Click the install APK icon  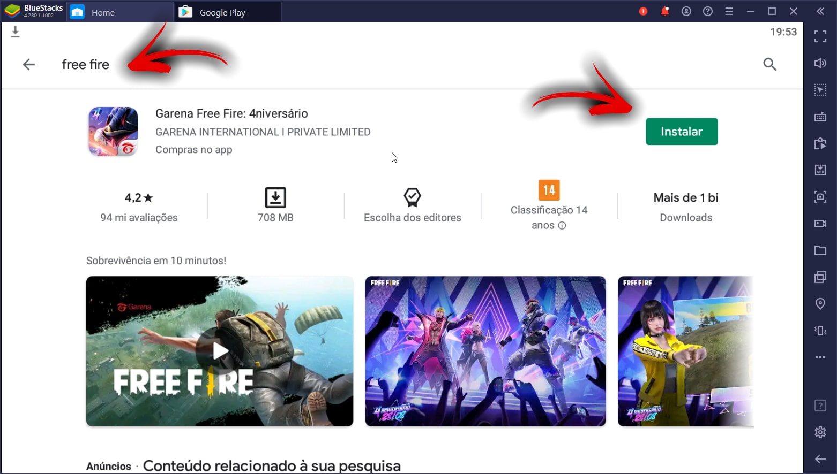point(820,170)
